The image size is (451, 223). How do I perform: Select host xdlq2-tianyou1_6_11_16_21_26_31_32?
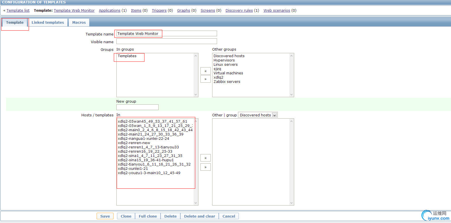[154, 164]
